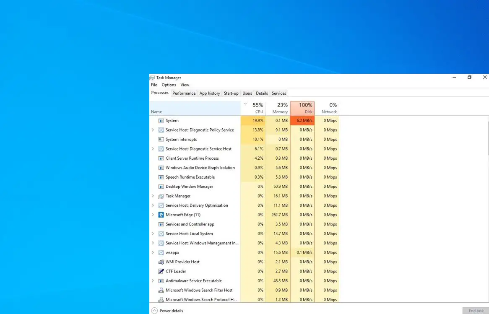Switch to the Users tab
Image resolution: width=489 pixels, height=314 pixels.
click(247, 93)
